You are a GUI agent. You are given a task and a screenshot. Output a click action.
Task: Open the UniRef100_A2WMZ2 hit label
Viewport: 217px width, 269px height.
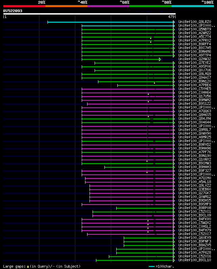click(195, 33)
